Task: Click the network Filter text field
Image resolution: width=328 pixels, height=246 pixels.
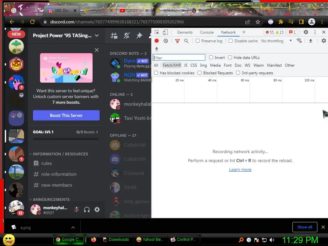Action: [179, 58]
